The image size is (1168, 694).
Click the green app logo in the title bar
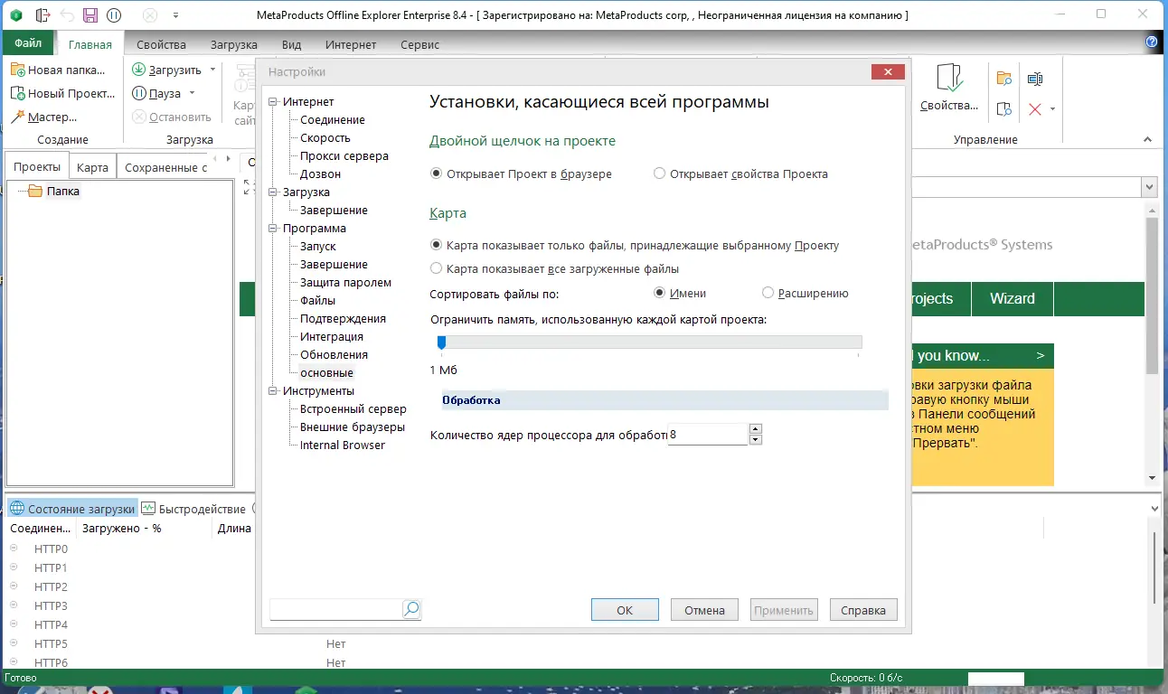click(x=17, y=15)
